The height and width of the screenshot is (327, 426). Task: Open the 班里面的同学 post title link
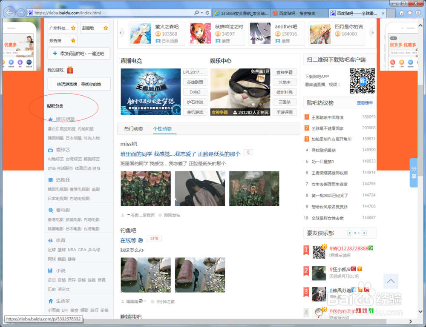(x=180, y=154)
